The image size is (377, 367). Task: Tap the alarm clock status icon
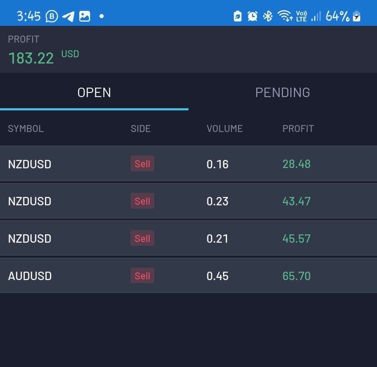pyautogui.click(x=252, y=16)
